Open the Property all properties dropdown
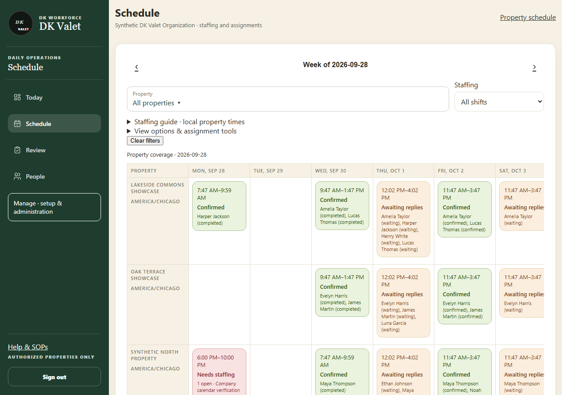Image resolution: width=562 pixels, height=395 pixels. [x=288, y=99]
